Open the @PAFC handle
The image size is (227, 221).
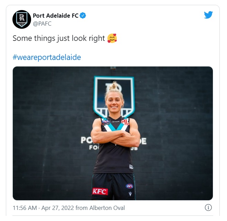click(42, 24)
